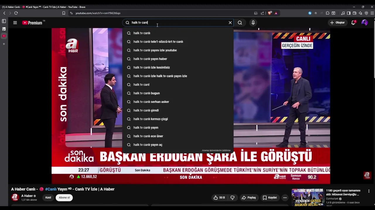Clear search text with X icon
375x210 pixels.
pyautogui.click(x=230, y=22)
